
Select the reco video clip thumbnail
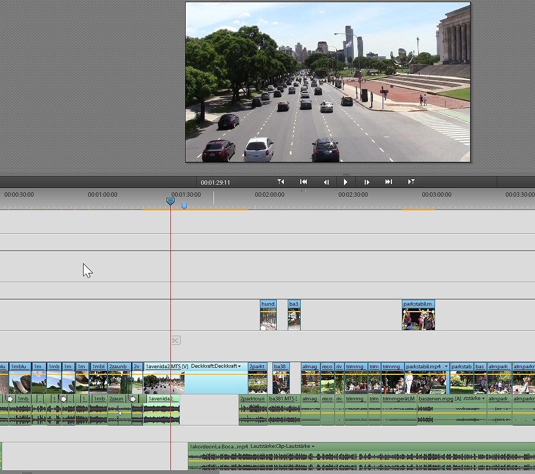click(x=328, y=382)
